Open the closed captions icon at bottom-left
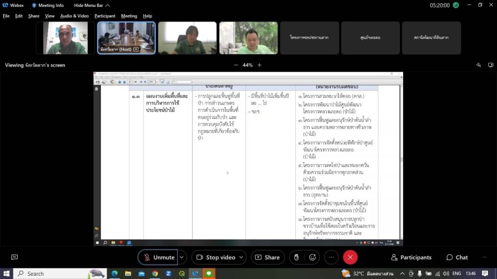497x279 pixels. point(15,257)
